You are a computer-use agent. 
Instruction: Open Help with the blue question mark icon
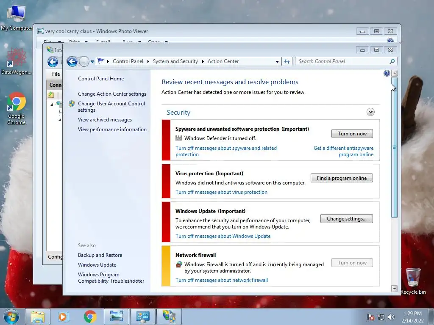(387, 73)
